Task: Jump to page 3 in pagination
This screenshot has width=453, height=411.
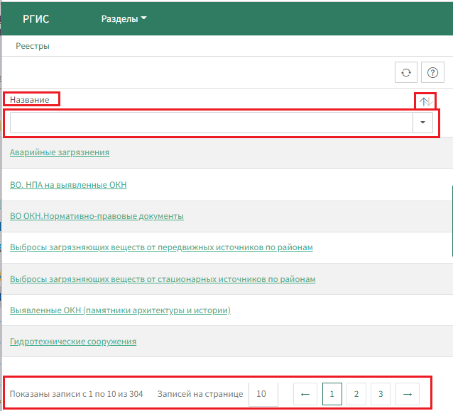Action: pos(381,393)
